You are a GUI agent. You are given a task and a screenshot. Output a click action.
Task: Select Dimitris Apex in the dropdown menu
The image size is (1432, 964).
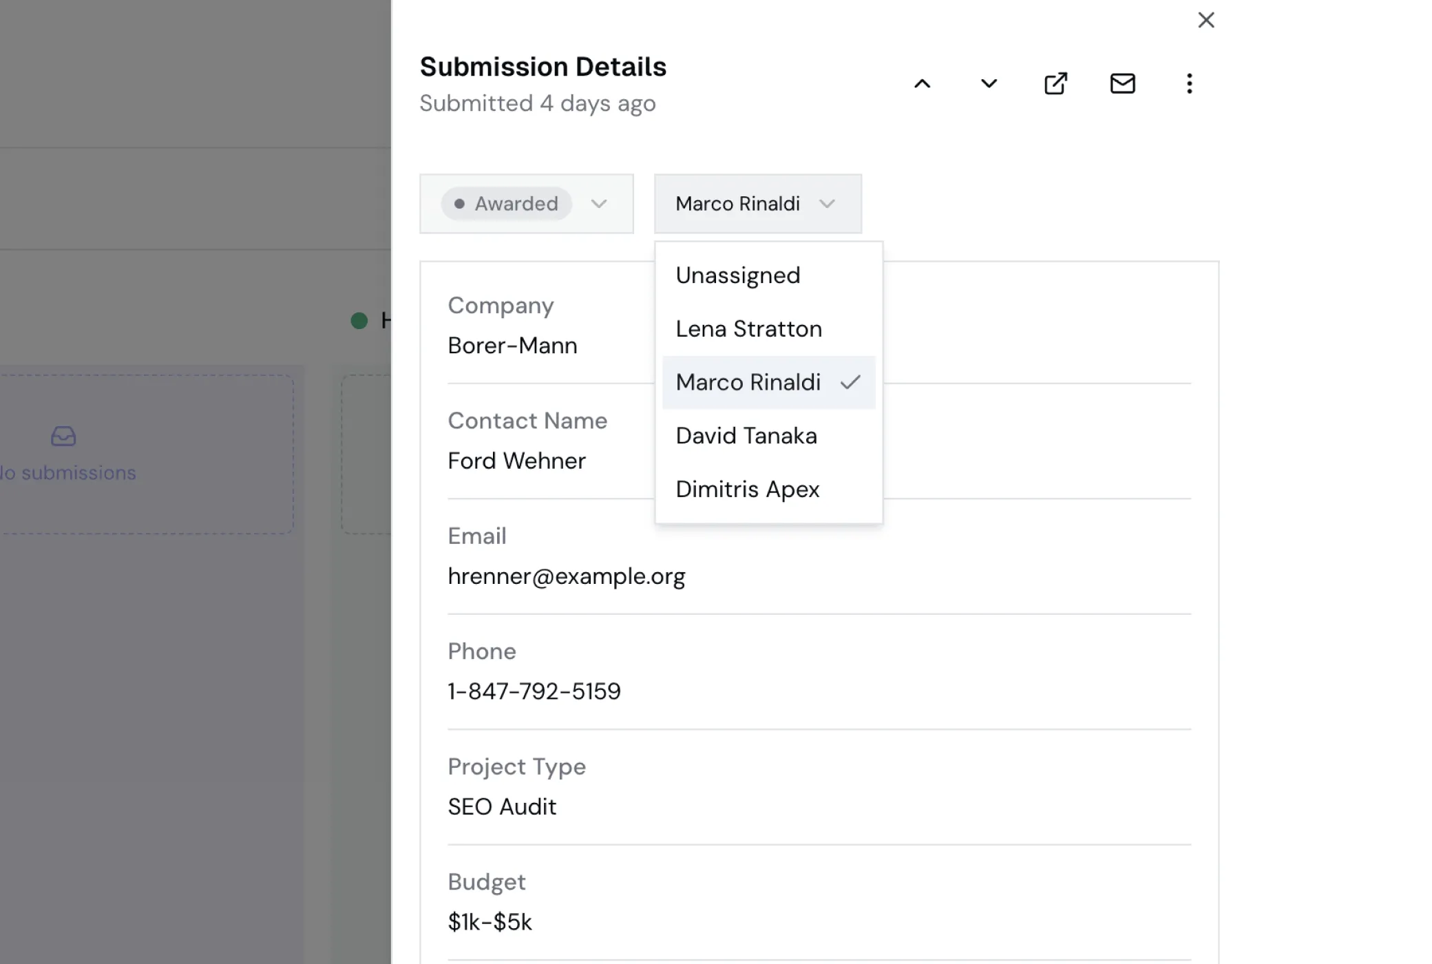(x=748, y=489)
